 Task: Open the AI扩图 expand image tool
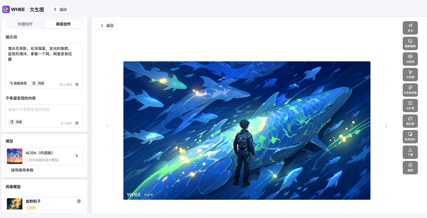(x=410, y=106)
